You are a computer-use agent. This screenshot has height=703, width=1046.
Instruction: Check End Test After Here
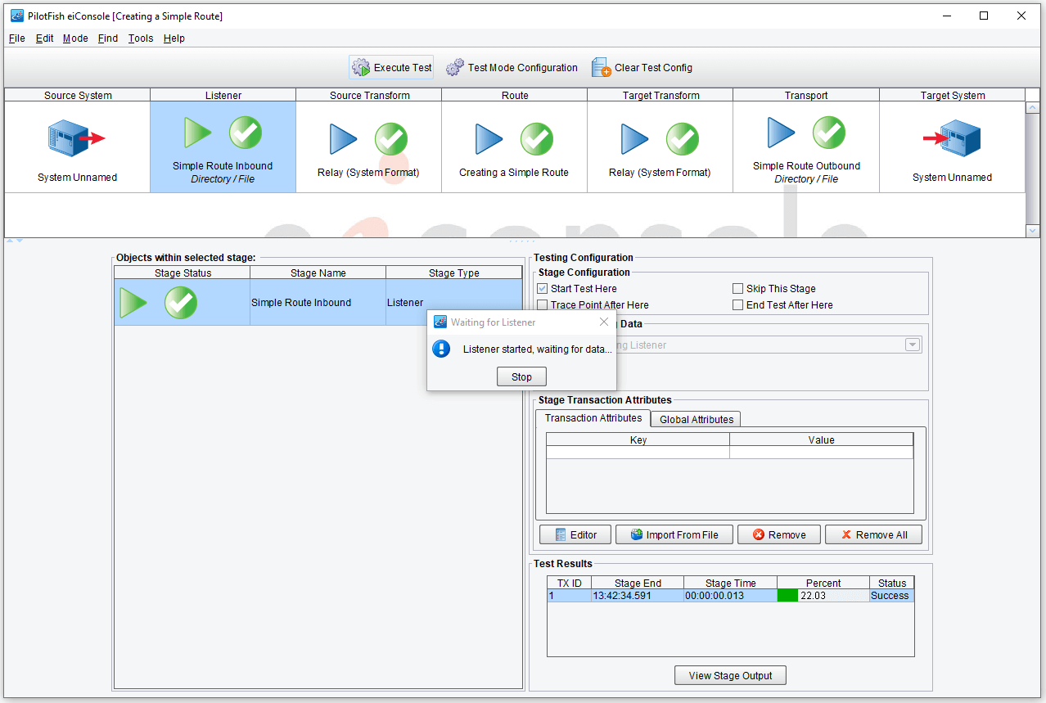738,305
